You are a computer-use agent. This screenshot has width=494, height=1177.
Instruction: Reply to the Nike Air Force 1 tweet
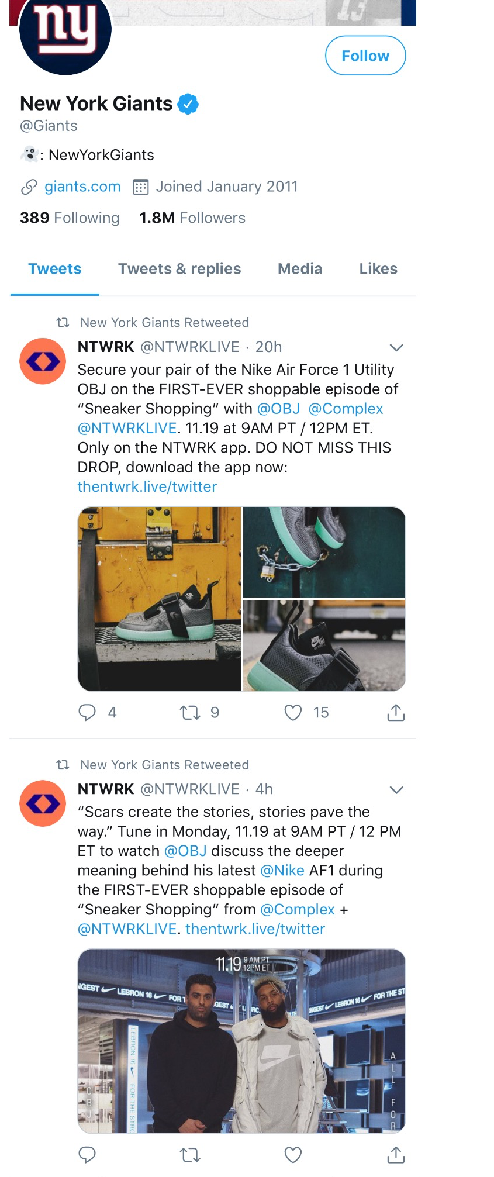[87, 712]
